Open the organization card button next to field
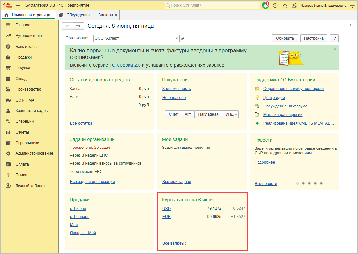This screenshot has width=358, height=254. 182,38
